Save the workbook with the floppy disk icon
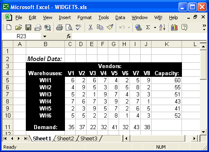The width and height of the screenshot is (209, 152). (x=28, y=27)
